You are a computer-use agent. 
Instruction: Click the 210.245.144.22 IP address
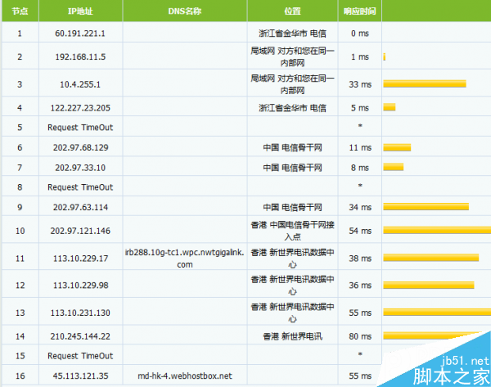[80, 335]
